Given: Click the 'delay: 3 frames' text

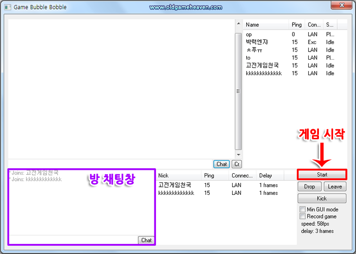Looking at the screenshot, I should point(317,231).
